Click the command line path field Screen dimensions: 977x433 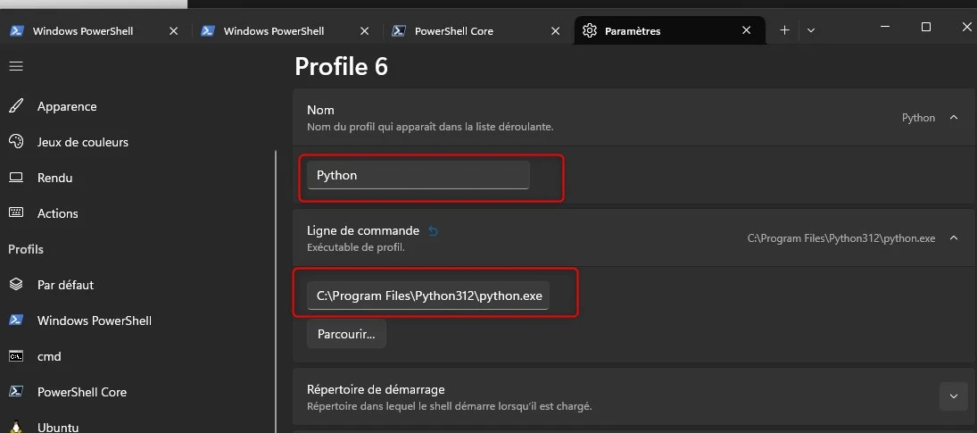point(428,296)
